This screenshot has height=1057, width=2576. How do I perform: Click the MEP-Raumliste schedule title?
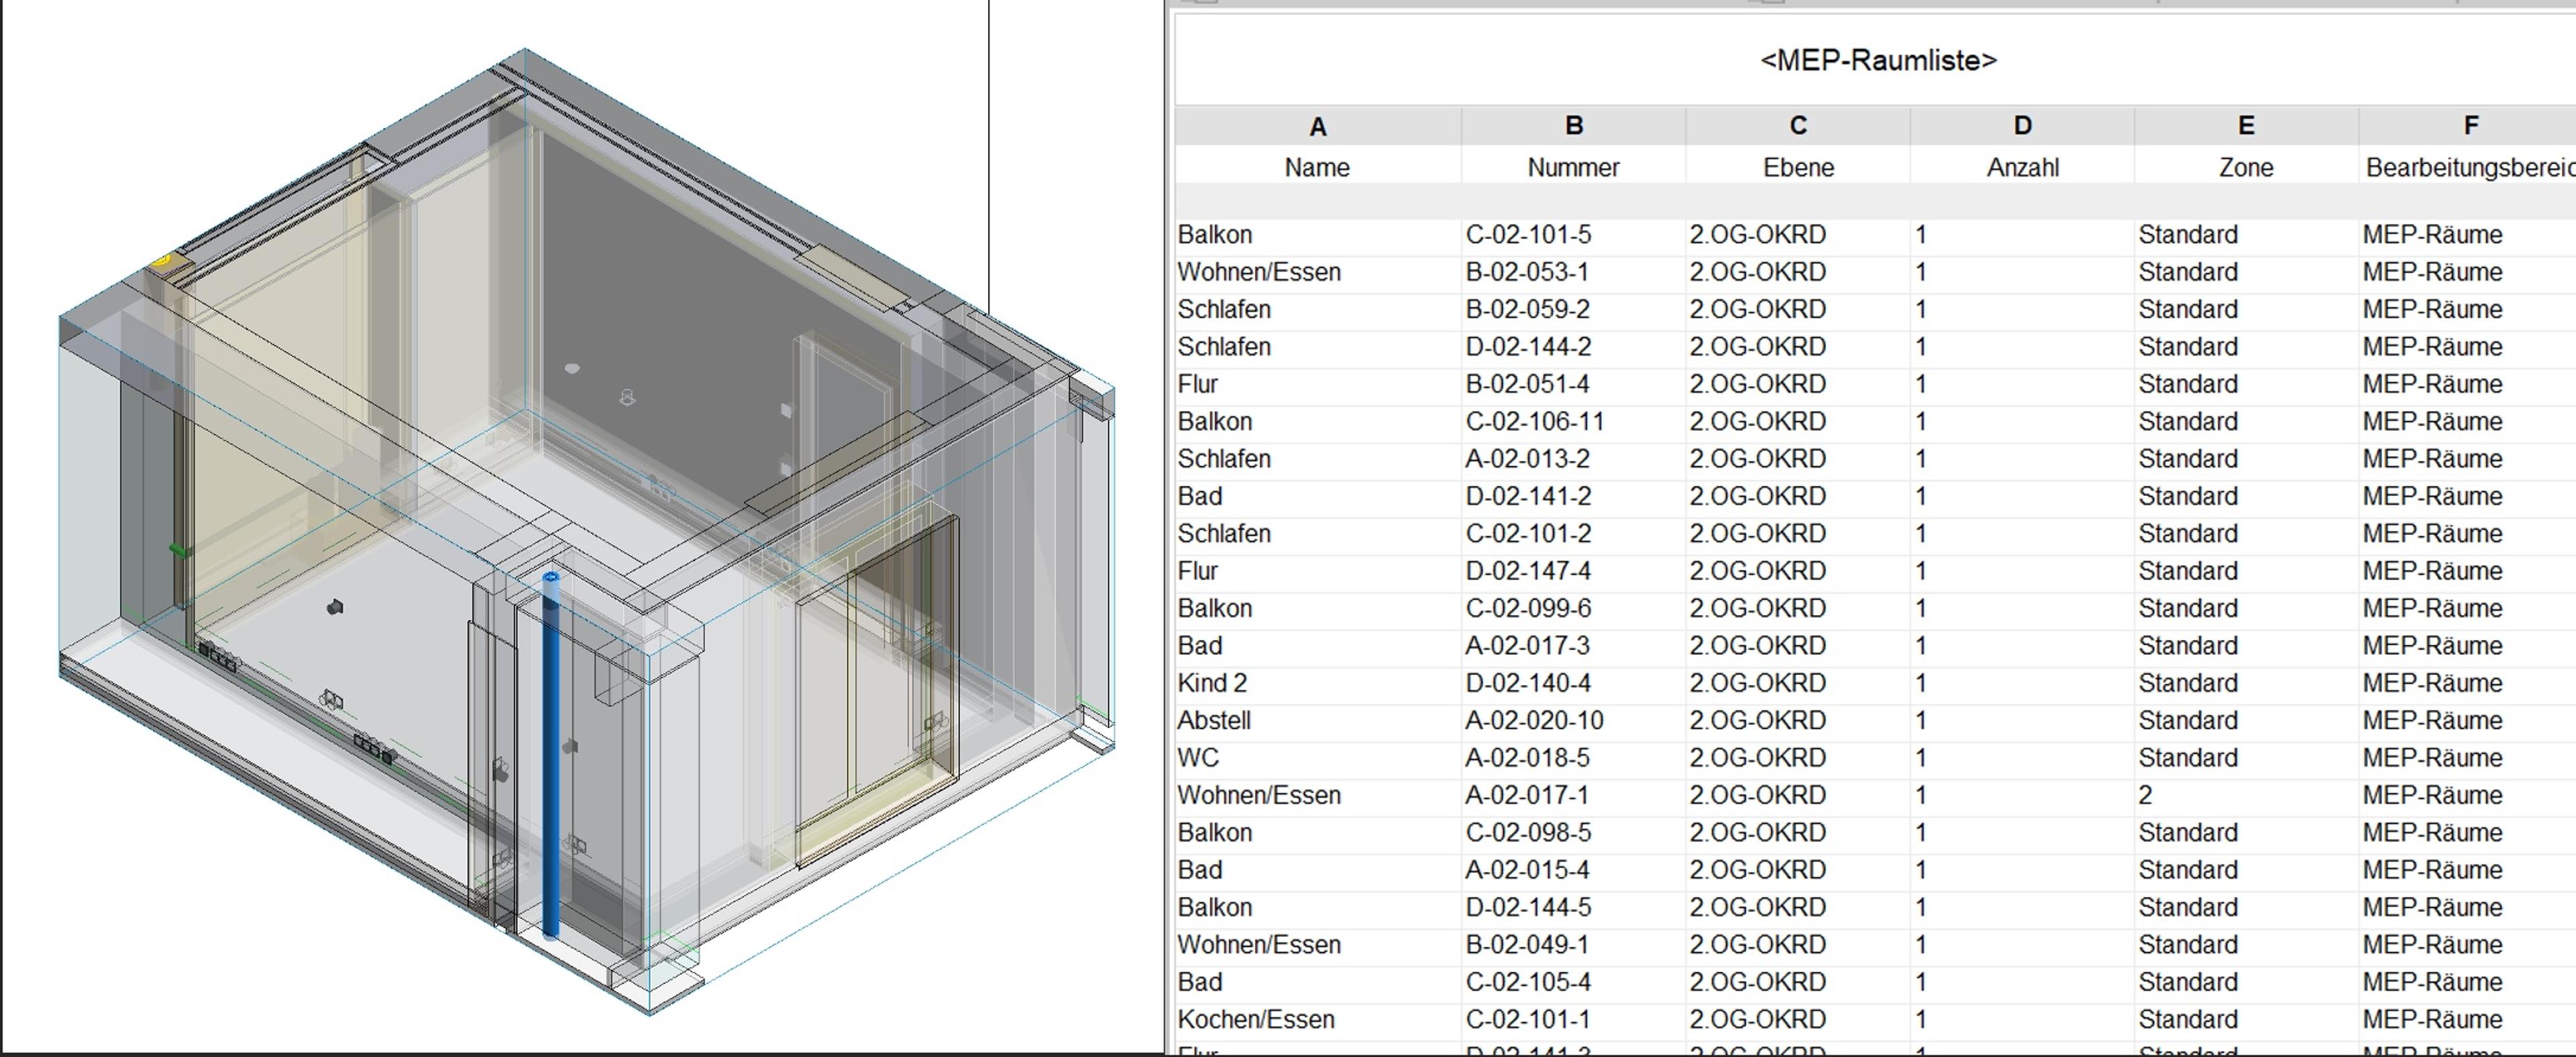(x=1877, y=60)
